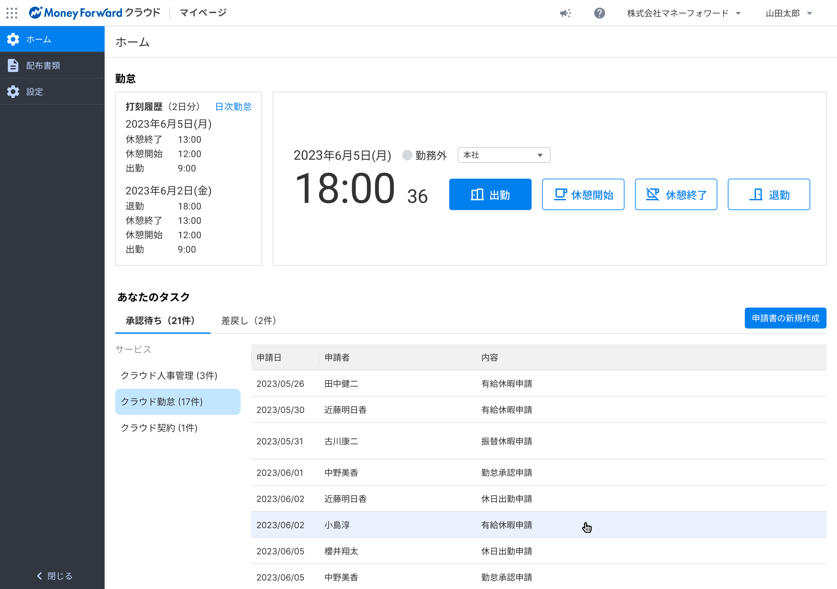
Task: Select クラウド人事管理 (3件) service filter
Action: (x=169, y=375)
